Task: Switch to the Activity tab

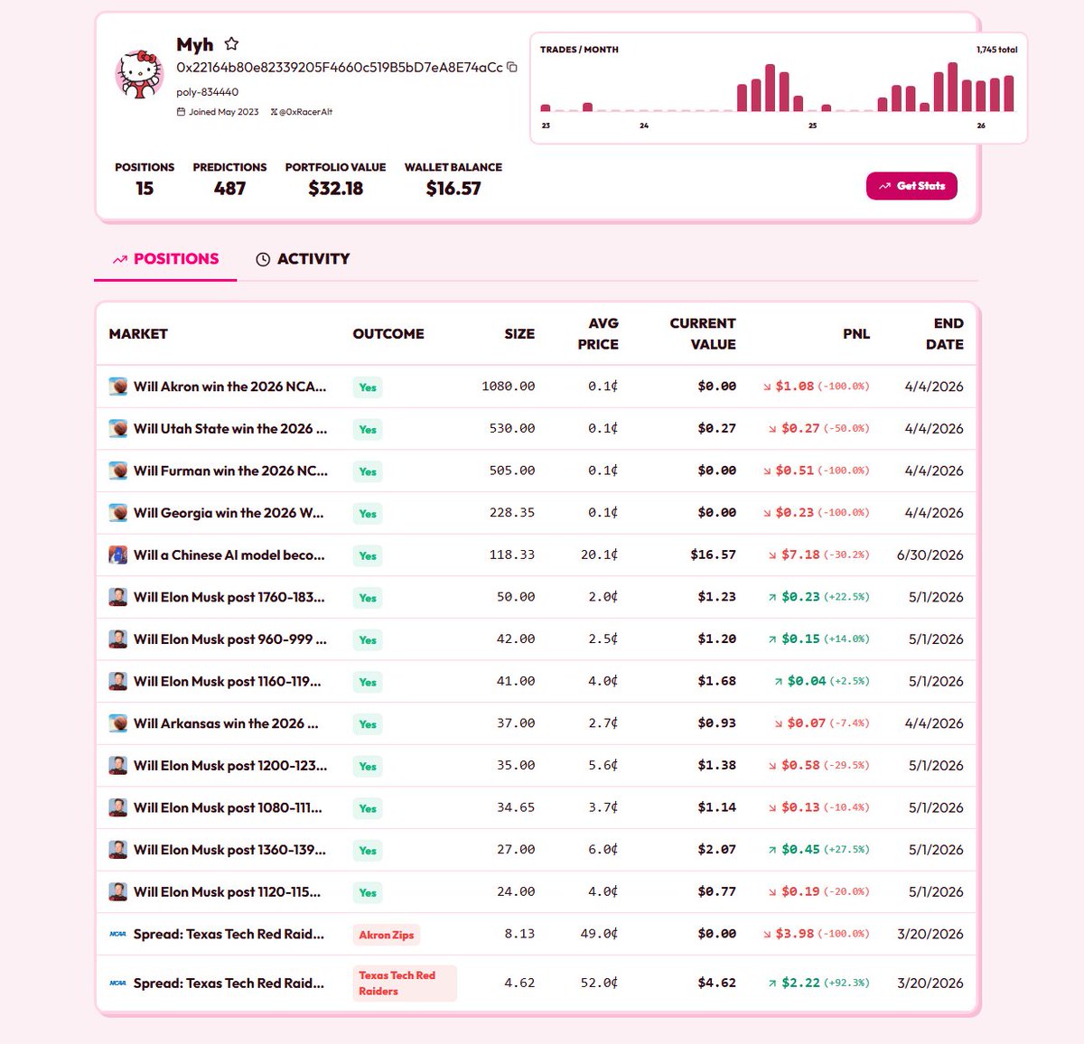Action: point(303,259)
